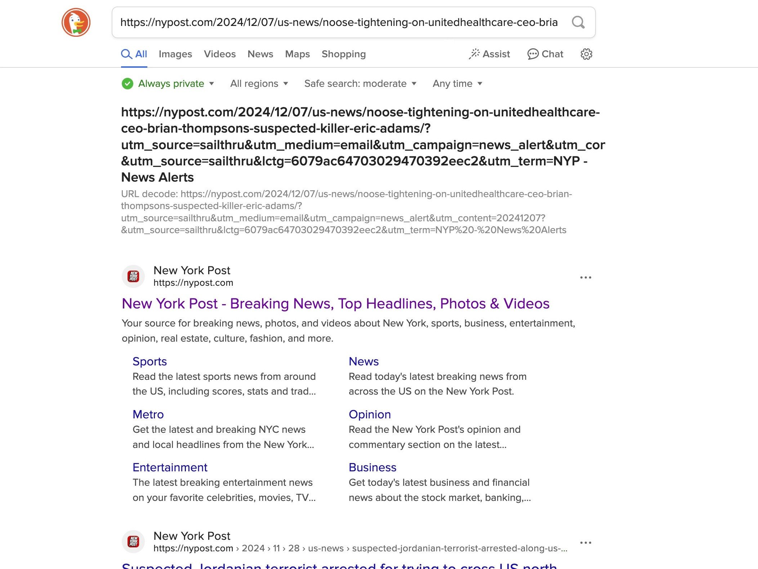Open Assist with the wand icon

[489, 54]
